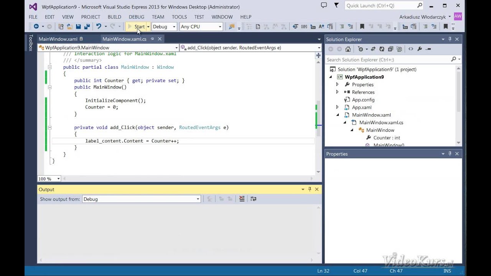The image size is (491, 276).
Task: Click View Code icon in Solution Explorer
Action: 411,49
